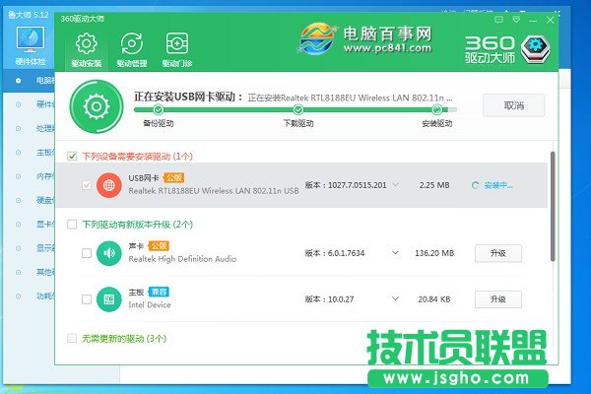Image resolution: width=591 pixels, height=394 pixels.
Task: Expand the version dropdown for 主板 10.0.27
Action: pos(395,298)
